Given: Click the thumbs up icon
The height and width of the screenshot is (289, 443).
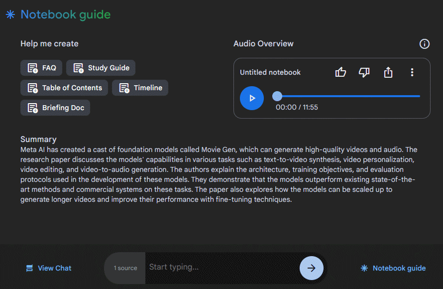Looking at the screenshot, I should (x=340, y=73).
